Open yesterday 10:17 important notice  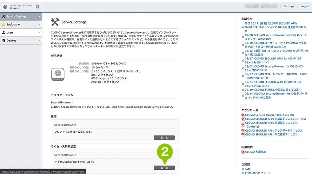(276, 27)
